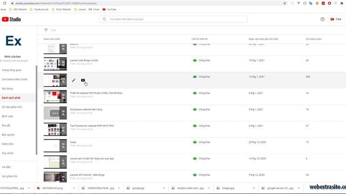Expand options for 7eb662190ac74c4f jpg download
The height and width of the screenshot is (194, 346).
coord(119,188)
